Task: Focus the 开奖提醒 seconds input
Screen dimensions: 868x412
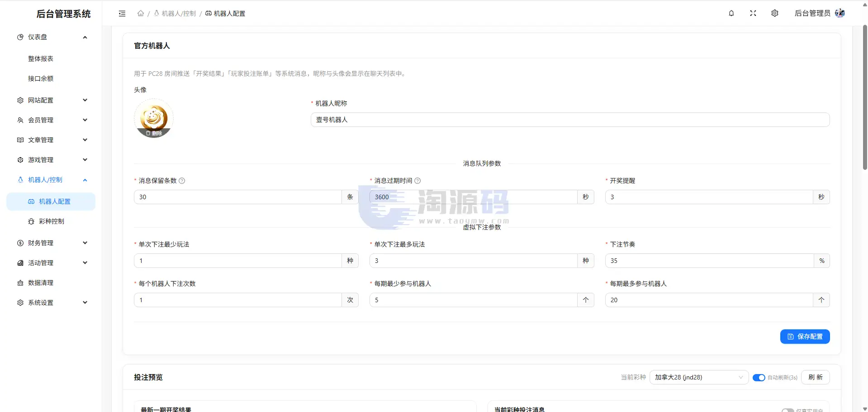Action: [x=709, y=197]
